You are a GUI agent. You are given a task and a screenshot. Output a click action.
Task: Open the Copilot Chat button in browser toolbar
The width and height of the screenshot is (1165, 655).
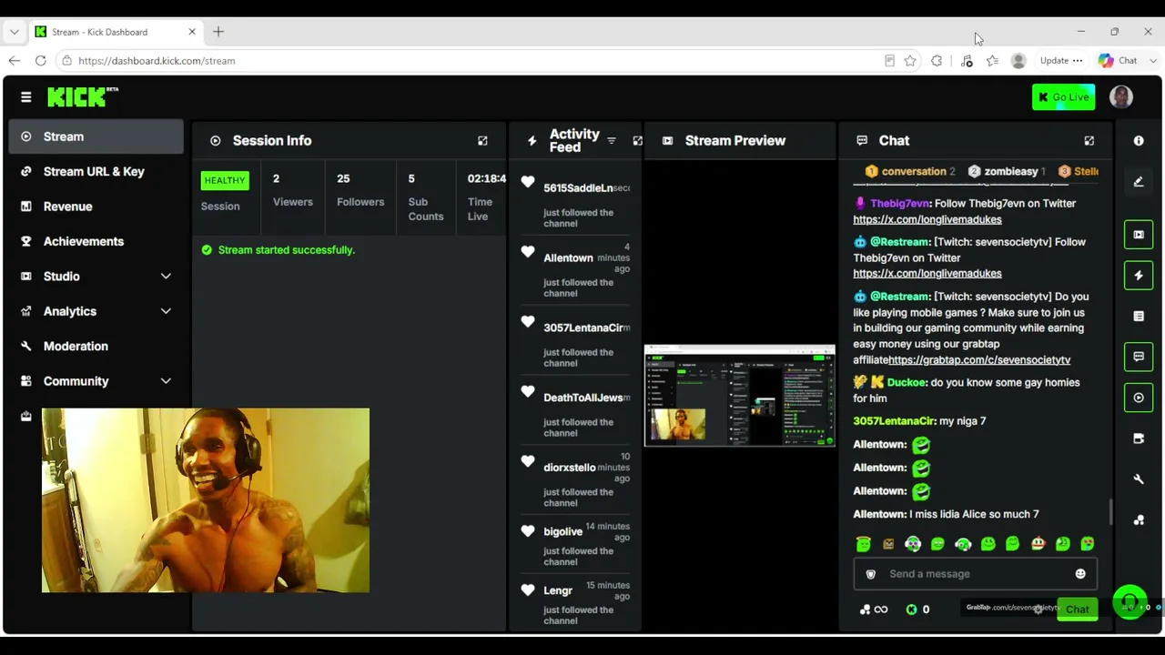point(1118,61)
